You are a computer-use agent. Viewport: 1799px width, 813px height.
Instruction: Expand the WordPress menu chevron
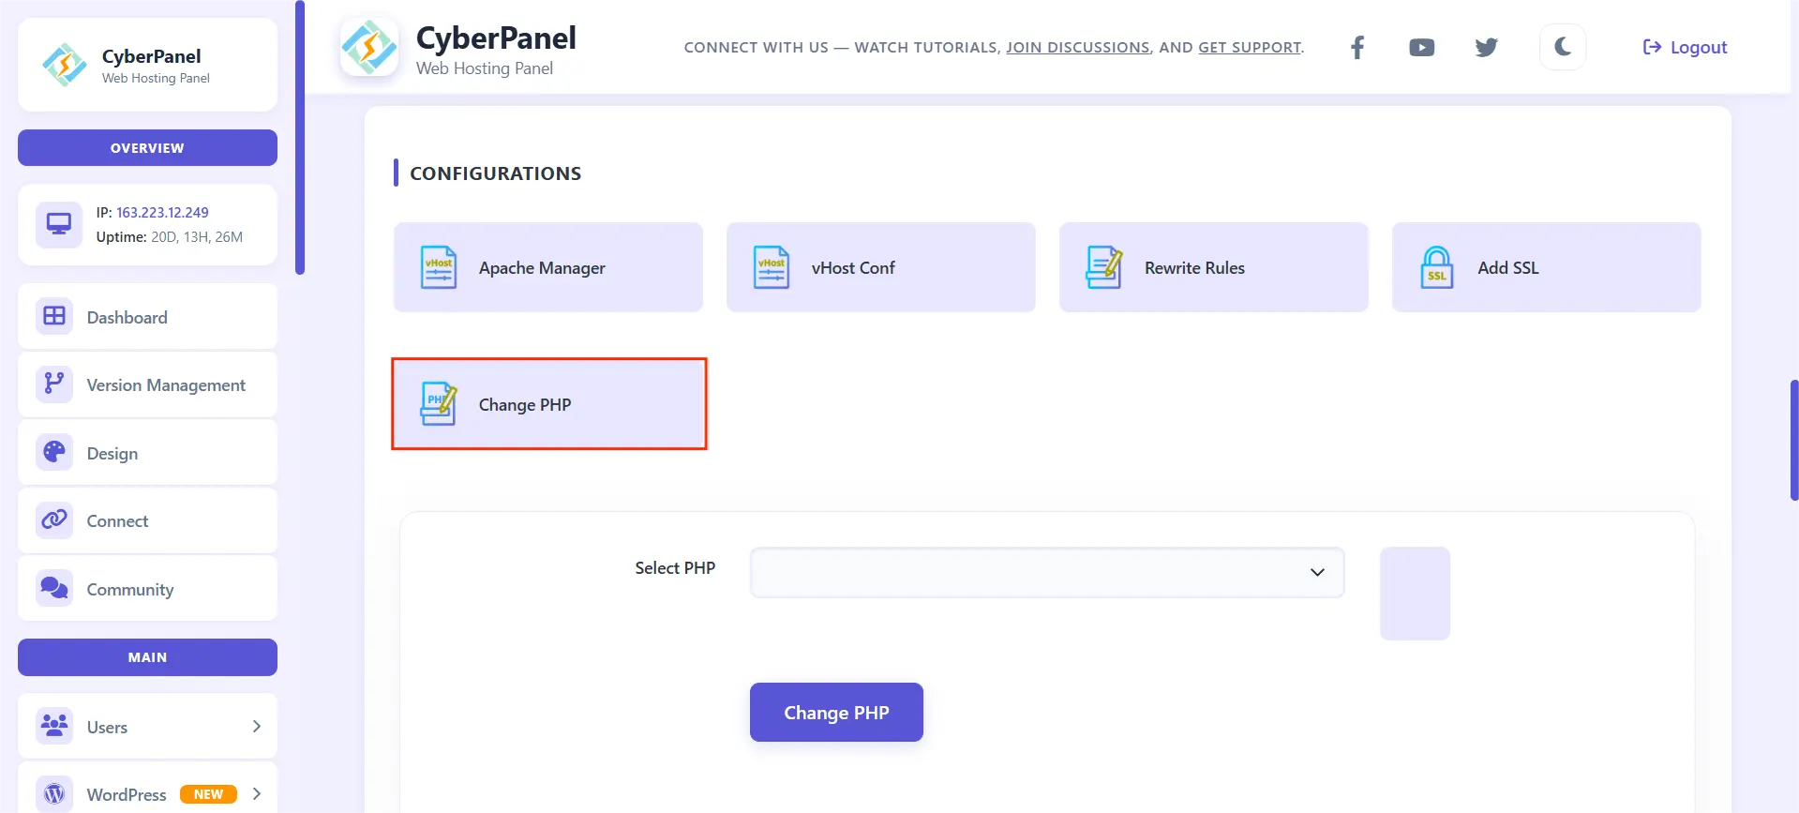(257, 794)
